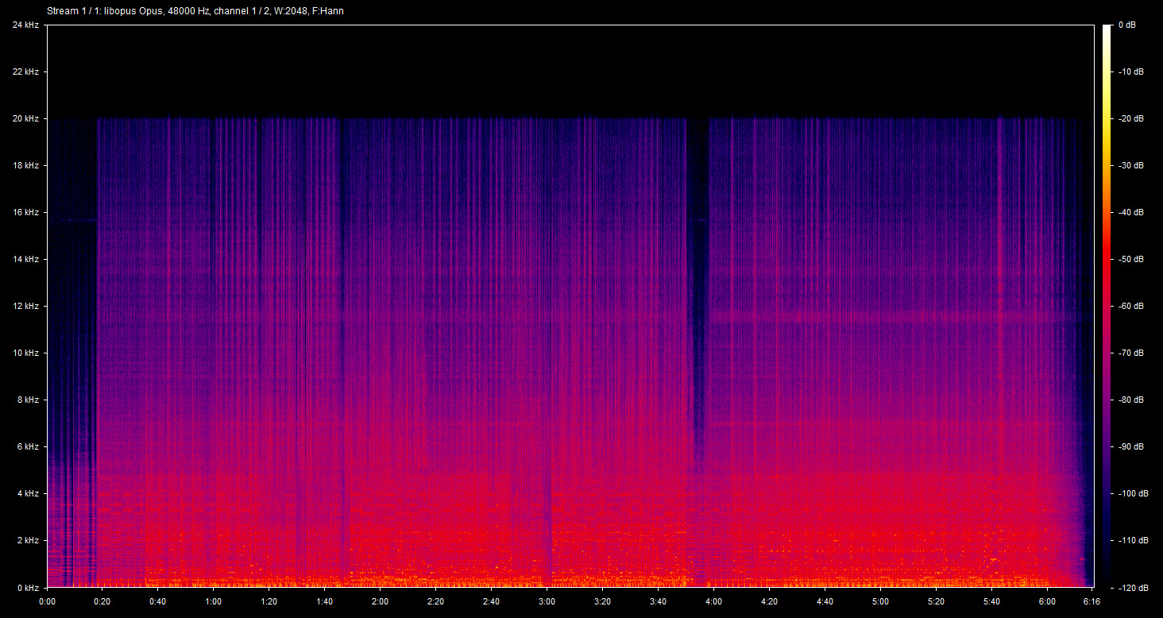Click the 8 kHz frequency label
The width and height of the screenshot is (1163, 618).
tap(27, 400)
